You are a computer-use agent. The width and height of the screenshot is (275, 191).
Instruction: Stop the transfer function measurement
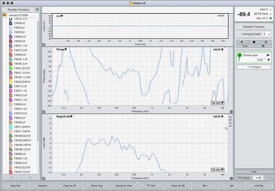coord(254,42)
